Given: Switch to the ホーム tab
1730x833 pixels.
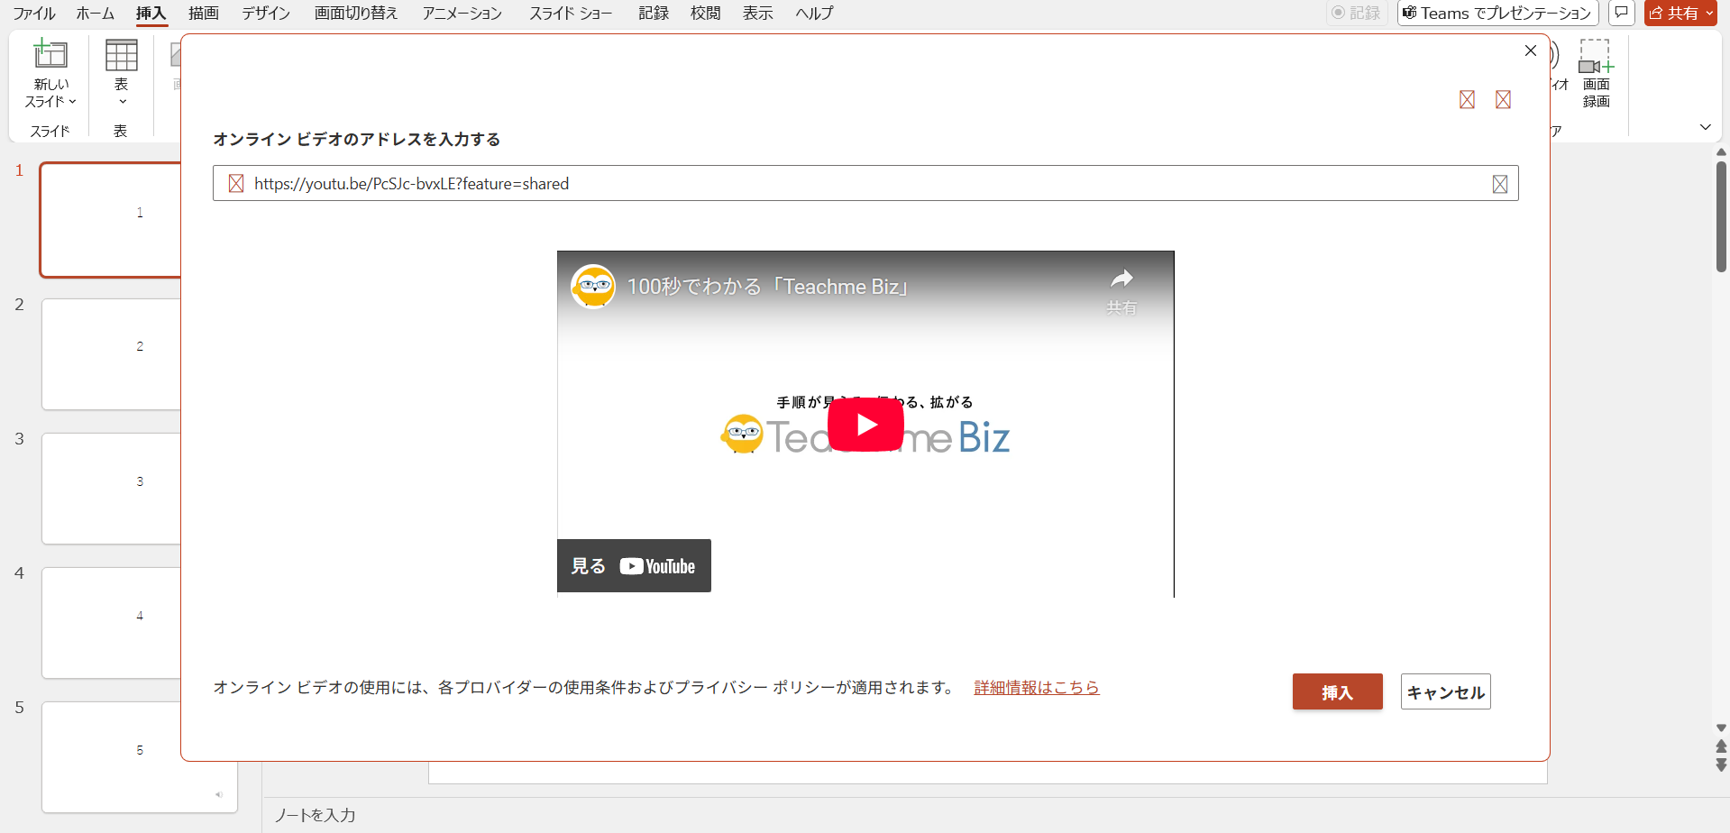Looking at the screenshot, I should [96, 14].
